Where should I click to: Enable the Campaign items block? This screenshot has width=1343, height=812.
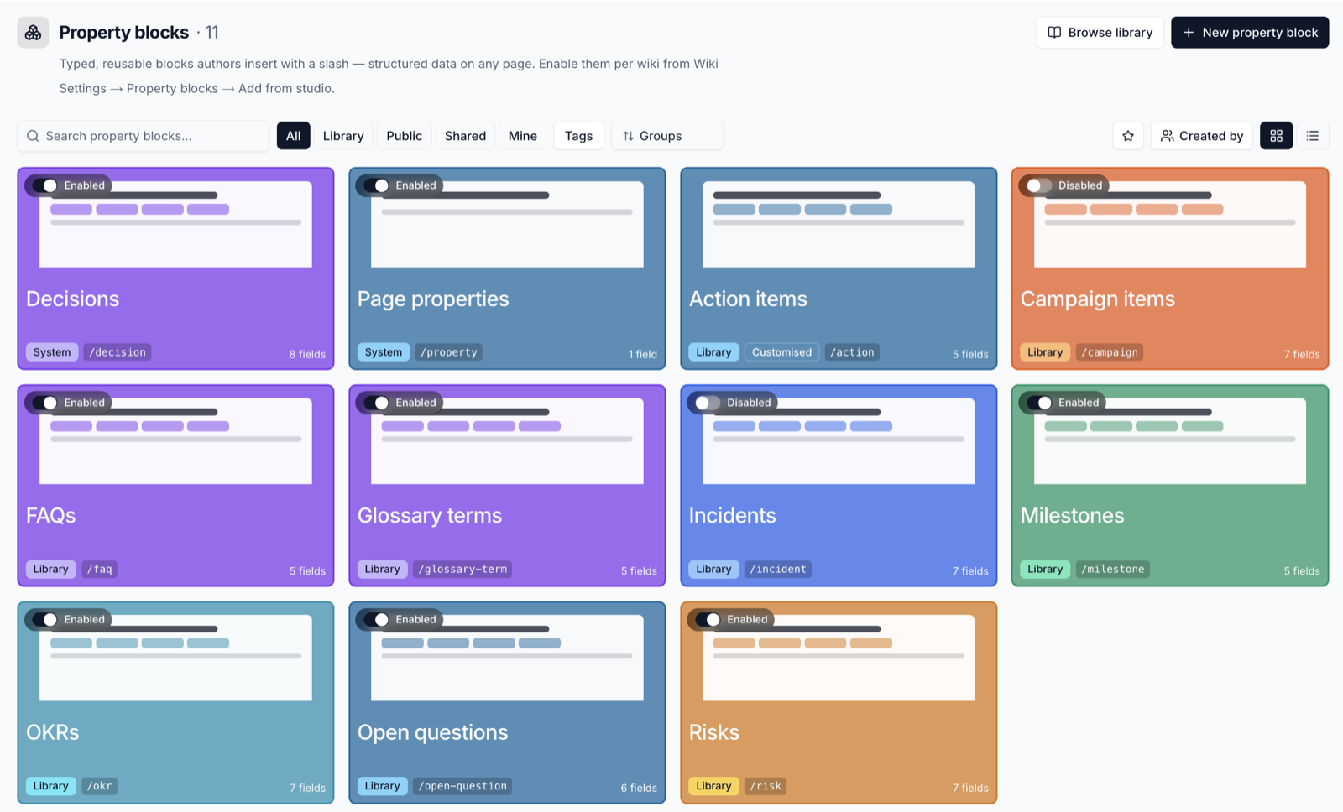(1039, 185)
